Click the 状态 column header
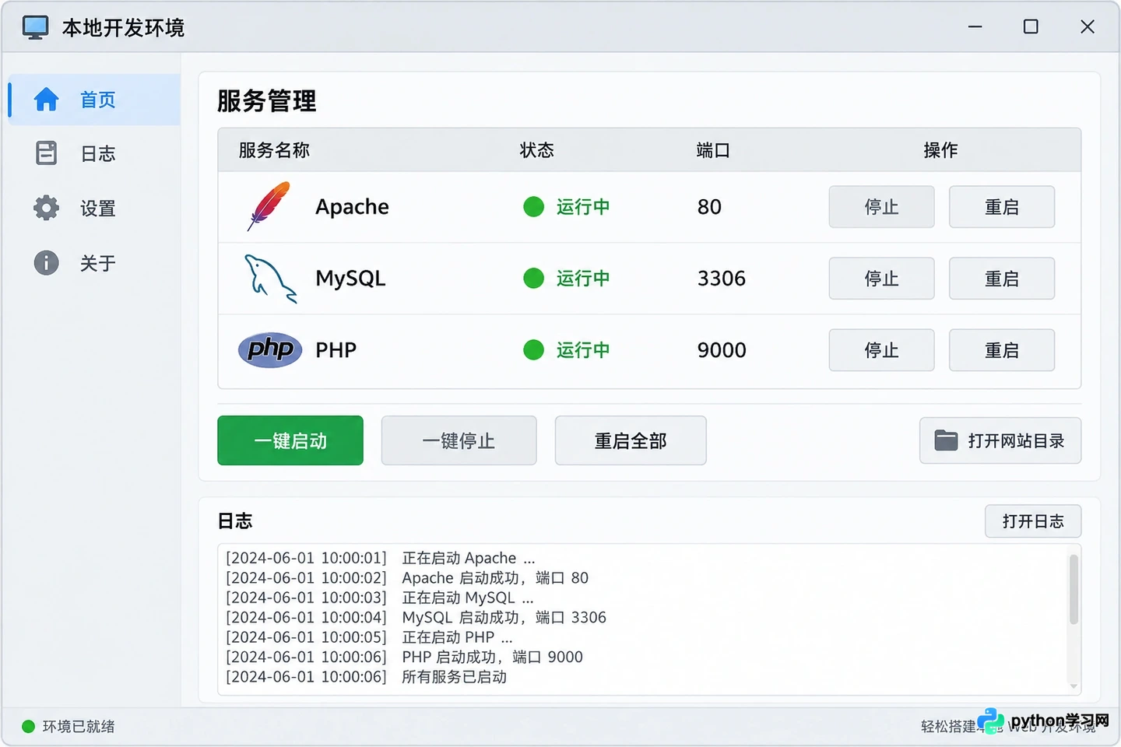The image size is (1121, 747). click(x=537, y=150)
